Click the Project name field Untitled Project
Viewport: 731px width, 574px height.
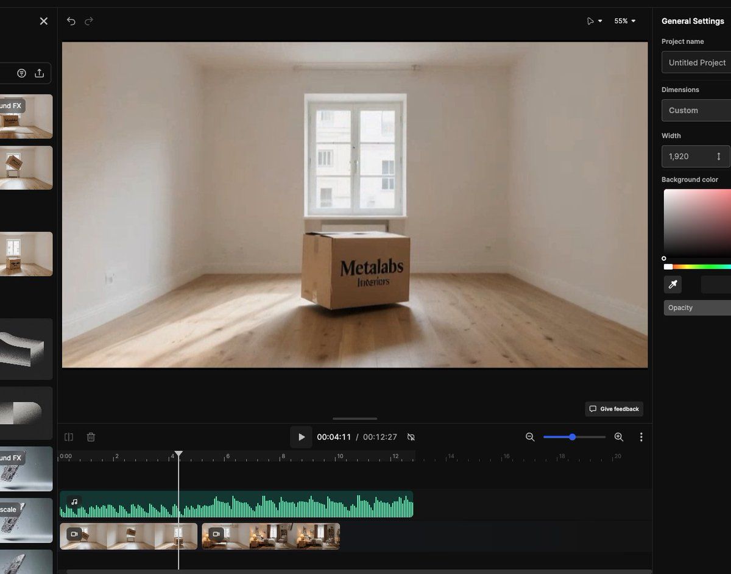pos(696,62)
